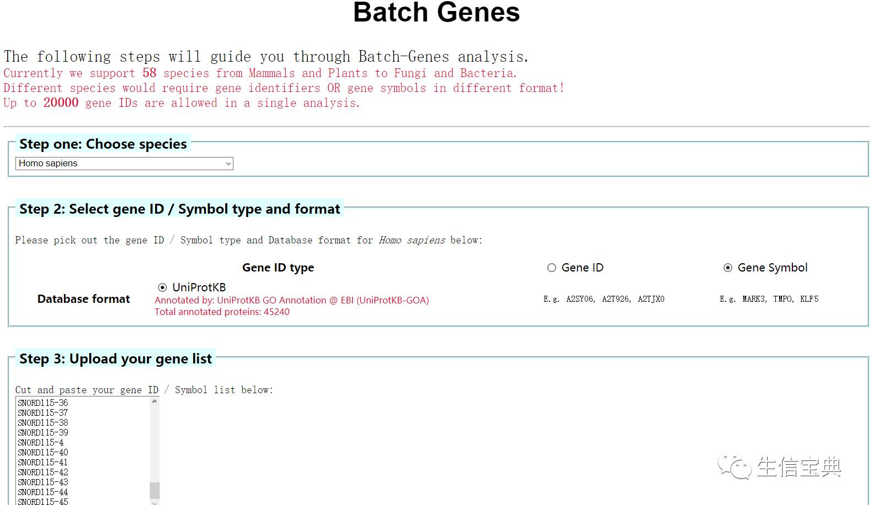Click inside the gene list text area
This screenshot has height=505, width=870.
(83, 451)
